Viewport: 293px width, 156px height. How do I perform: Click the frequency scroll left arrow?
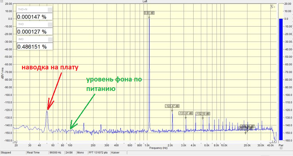[x=15, y=142]
